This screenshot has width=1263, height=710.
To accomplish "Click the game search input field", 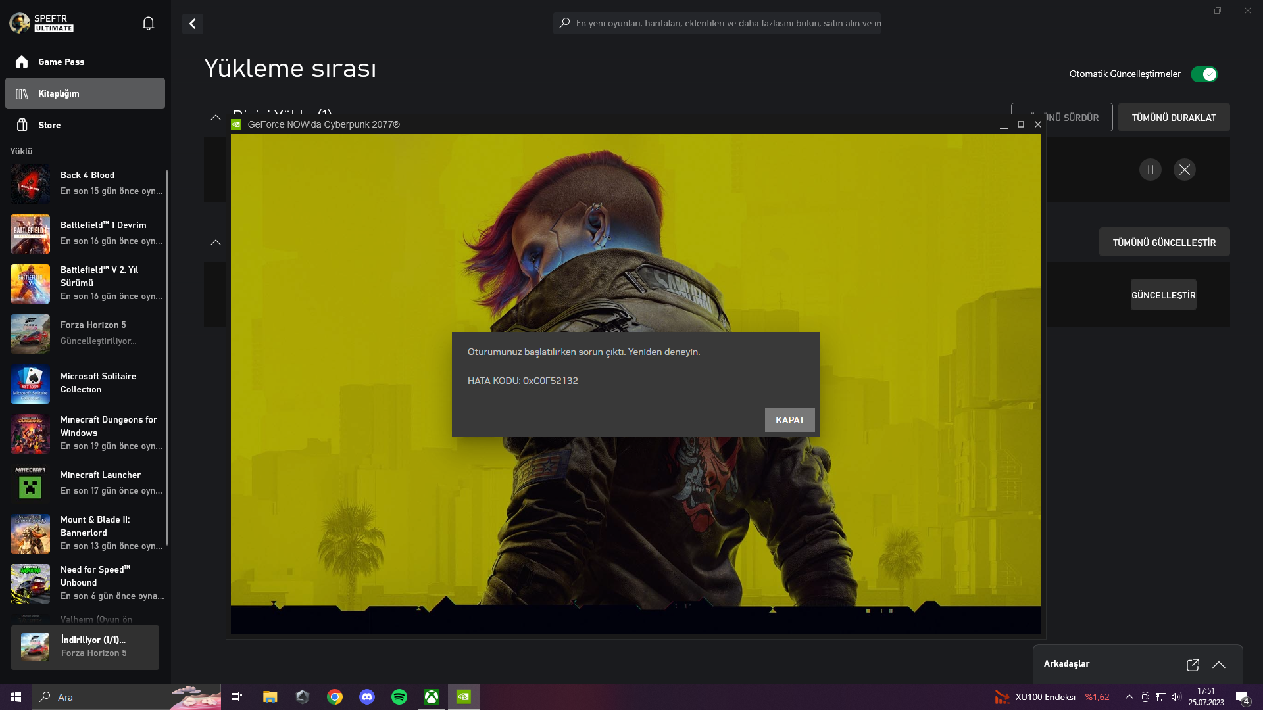I will [717, 24].
